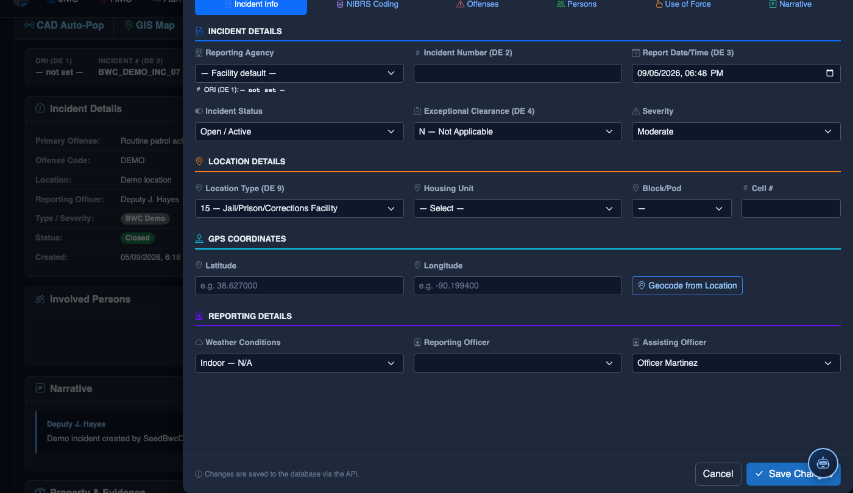Click the Narrative section icon in background panel
Screen dimensions: 853x493
tap(40, 388)
